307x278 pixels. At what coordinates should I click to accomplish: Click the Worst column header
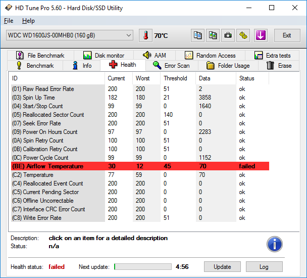click(146, 78)
